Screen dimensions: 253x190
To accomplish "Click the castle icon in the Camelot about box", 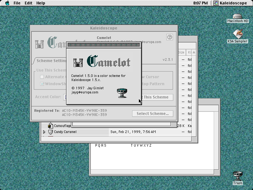I will click(x=78, y=62).
